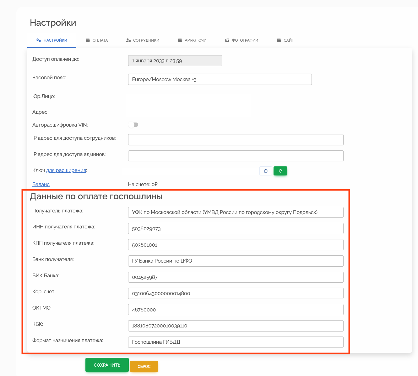Focus the IP адрес для доступа админов field
Screen dimensions: 418x376
point(236,156)
